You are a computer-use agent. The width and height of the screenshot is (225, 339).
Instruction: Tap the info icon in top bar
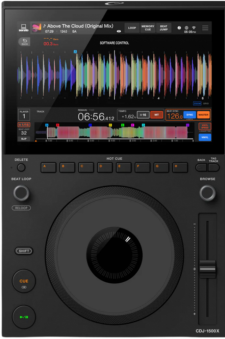coord(179,28)
